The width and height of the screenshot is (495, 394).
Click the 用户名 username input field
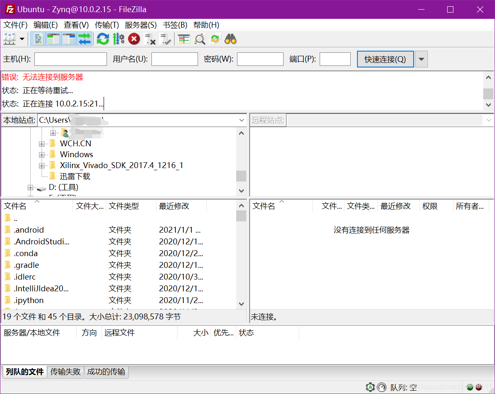pos(175,59)
